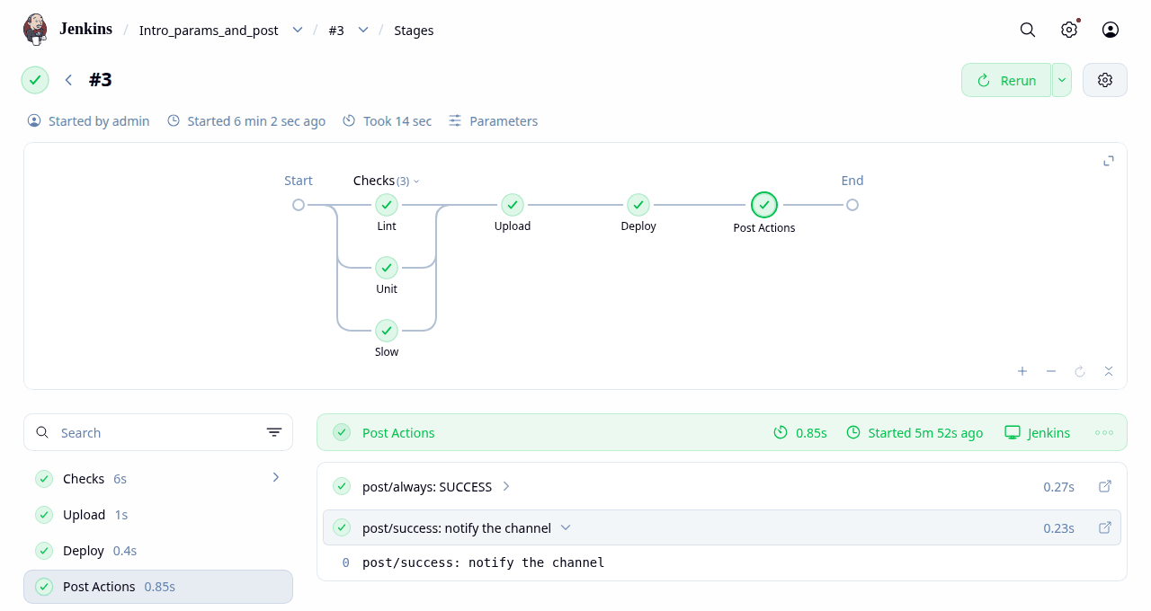Open the Intro_params_and_post breadcrumb link

pos(209,30)
